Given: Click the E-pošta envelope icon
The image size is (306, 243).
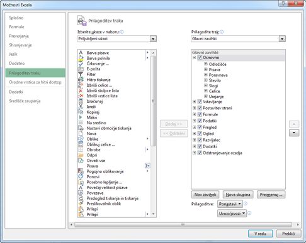Looking at the screenshot, I should pyautogui.click(x=81, y=69).
